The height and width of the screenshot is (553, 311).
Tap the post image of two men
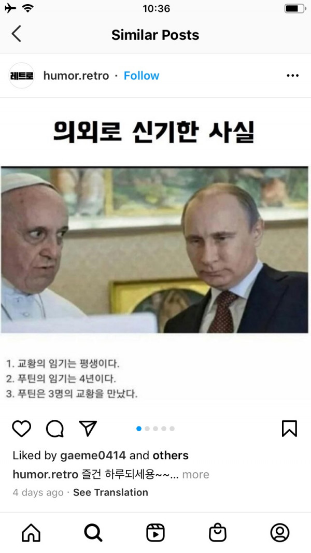pos(154,250)
